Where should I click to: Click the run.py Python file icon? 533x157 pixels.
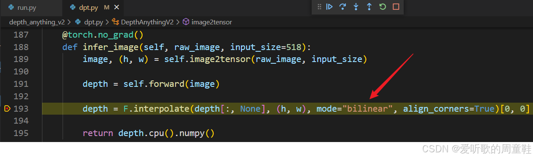(11, 8)
